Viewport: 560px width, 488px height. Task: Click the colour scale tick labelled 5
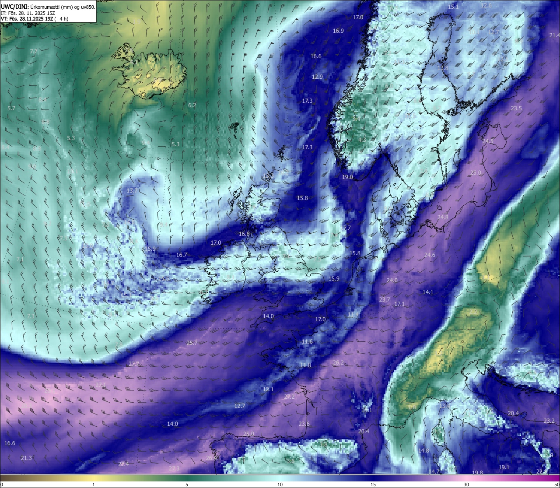[x=187, y=484]
